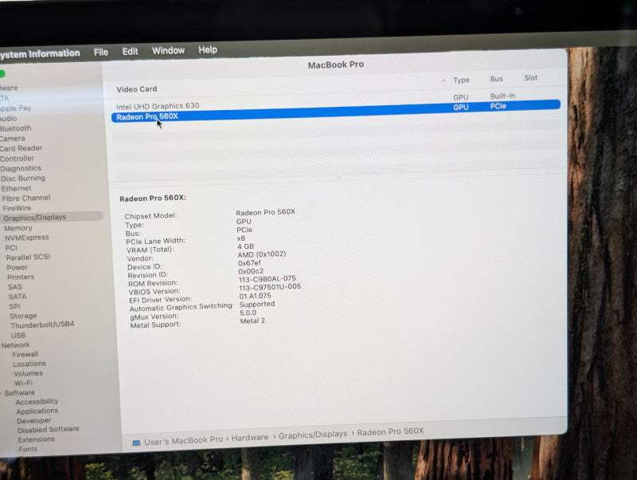Image resolution: width=637 pixels, height=480 pixels.
Task: Open the System Information app menu
Action: (40, 53)
